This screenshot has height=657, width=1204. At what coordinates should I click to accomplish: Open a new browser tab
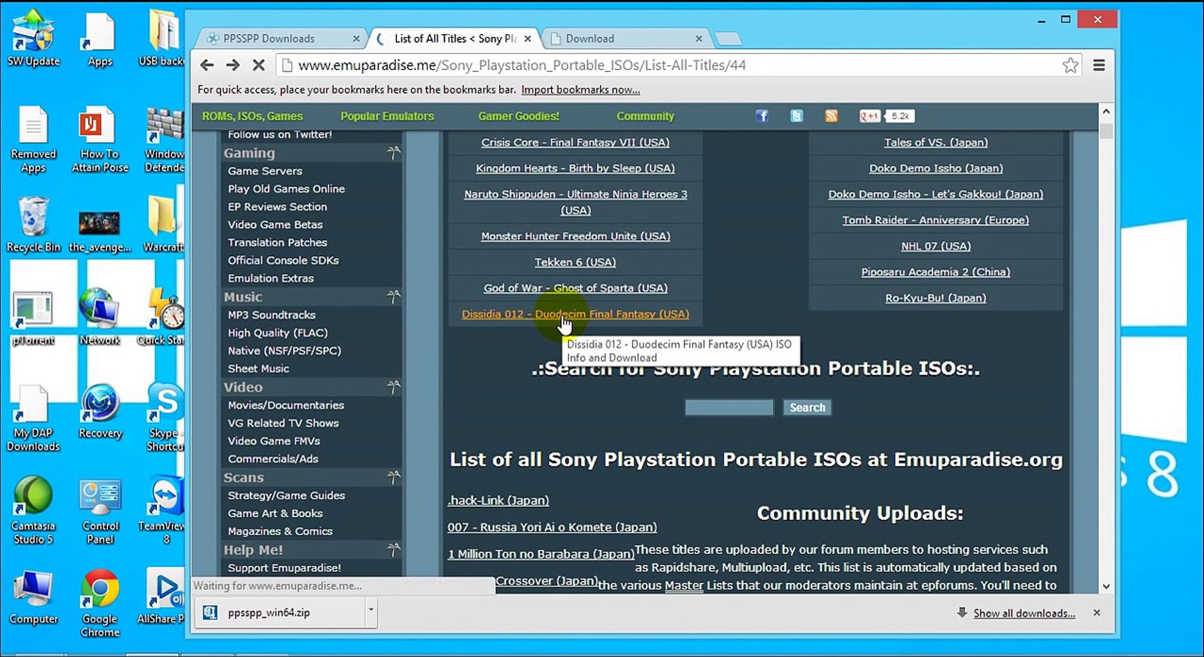pyautogui.click(x=728, y=40)
